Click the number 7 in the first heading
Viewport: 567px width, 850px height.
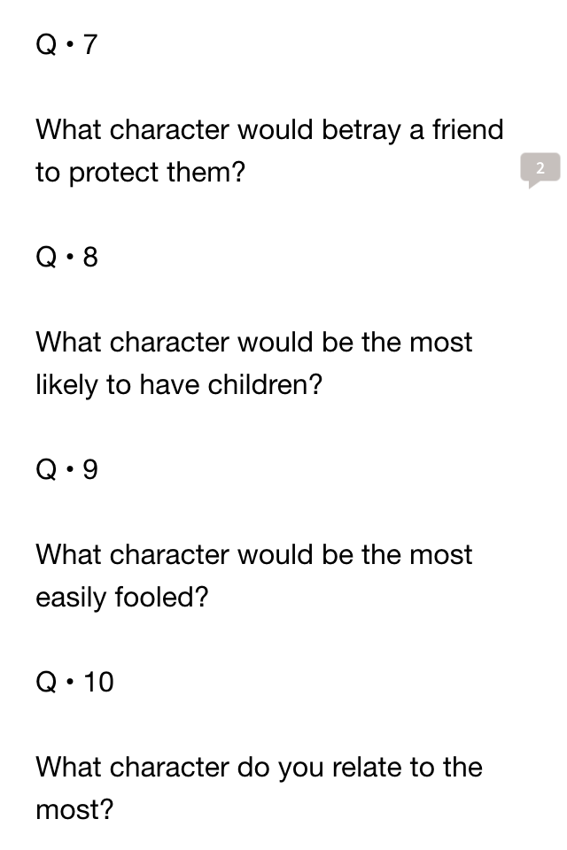[90, 44]
